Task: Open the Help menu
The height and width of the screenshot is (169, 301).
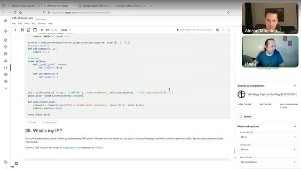Action: [50, 23]
